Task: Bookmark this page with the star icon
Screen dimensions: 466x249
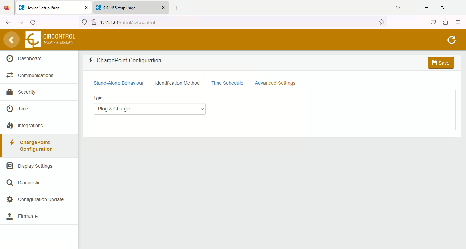Action: [381, 22]
